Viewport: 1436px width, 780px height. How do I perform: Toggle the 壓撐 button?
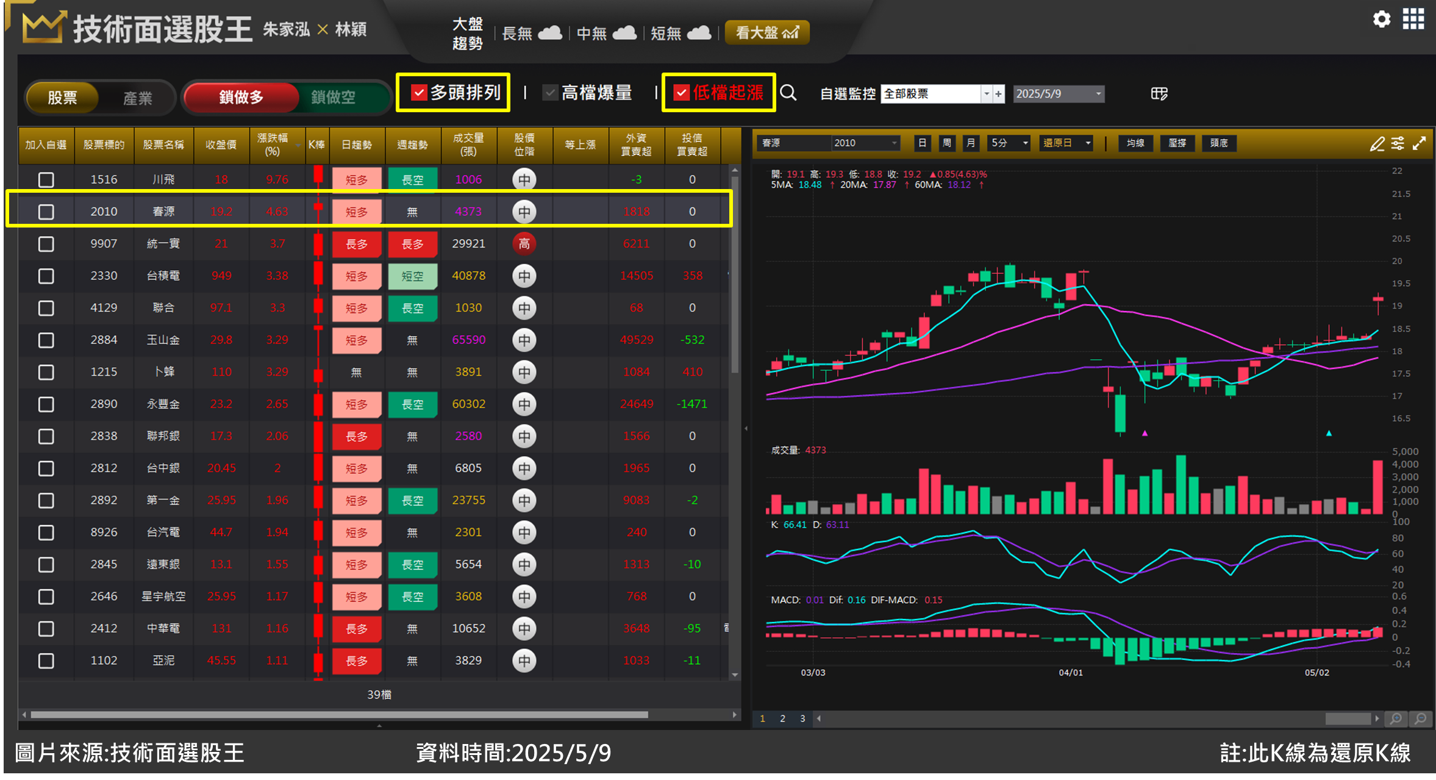coord(1177,143)
